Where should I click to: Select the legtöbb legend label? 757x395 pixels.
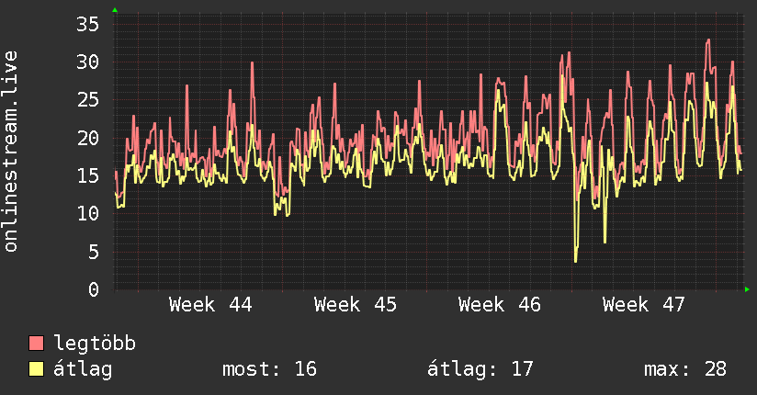point(95,344)
